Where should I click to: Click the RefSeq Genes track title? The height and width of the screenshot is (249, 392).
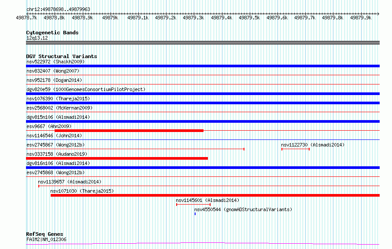[x=45, y=234]
